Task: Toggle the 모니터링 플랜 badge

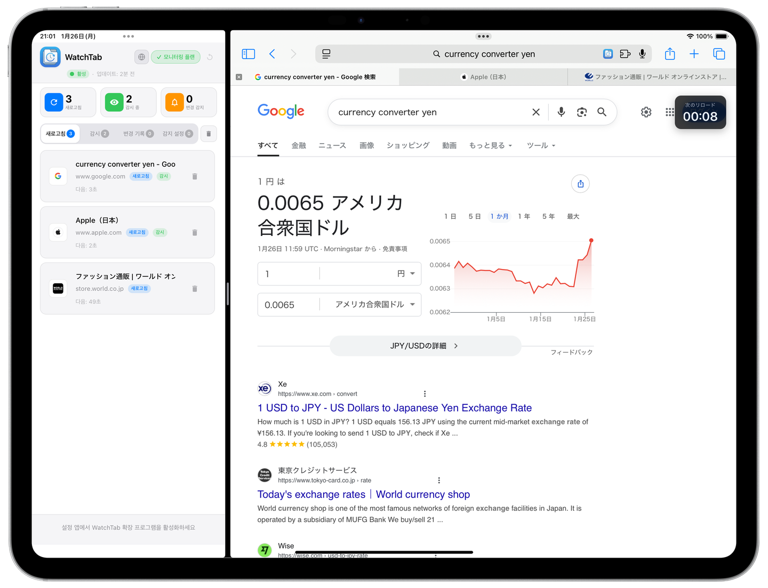Action: coord(175,57)
